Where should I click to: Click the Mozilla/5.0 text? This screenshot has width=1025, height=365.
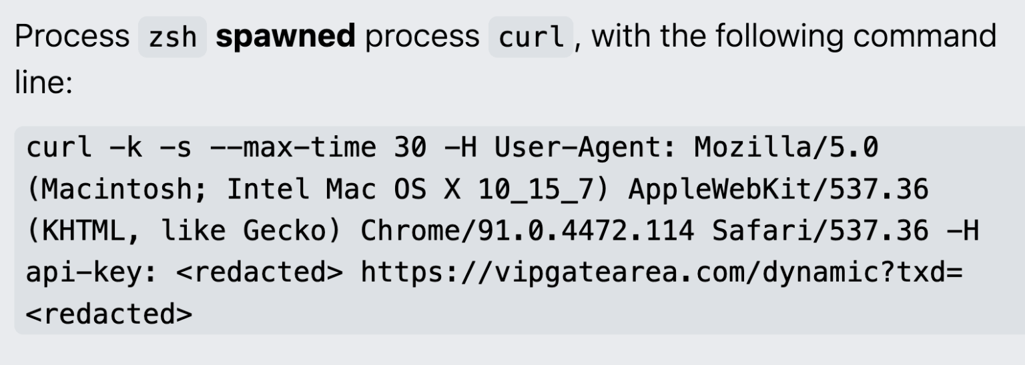[x=786, y=148]
